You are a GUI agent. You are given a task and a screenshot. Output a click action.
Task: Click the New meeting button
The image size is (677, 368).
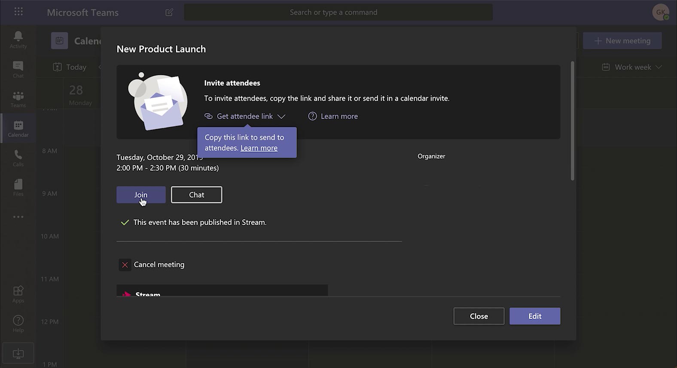tap(622, 41)
